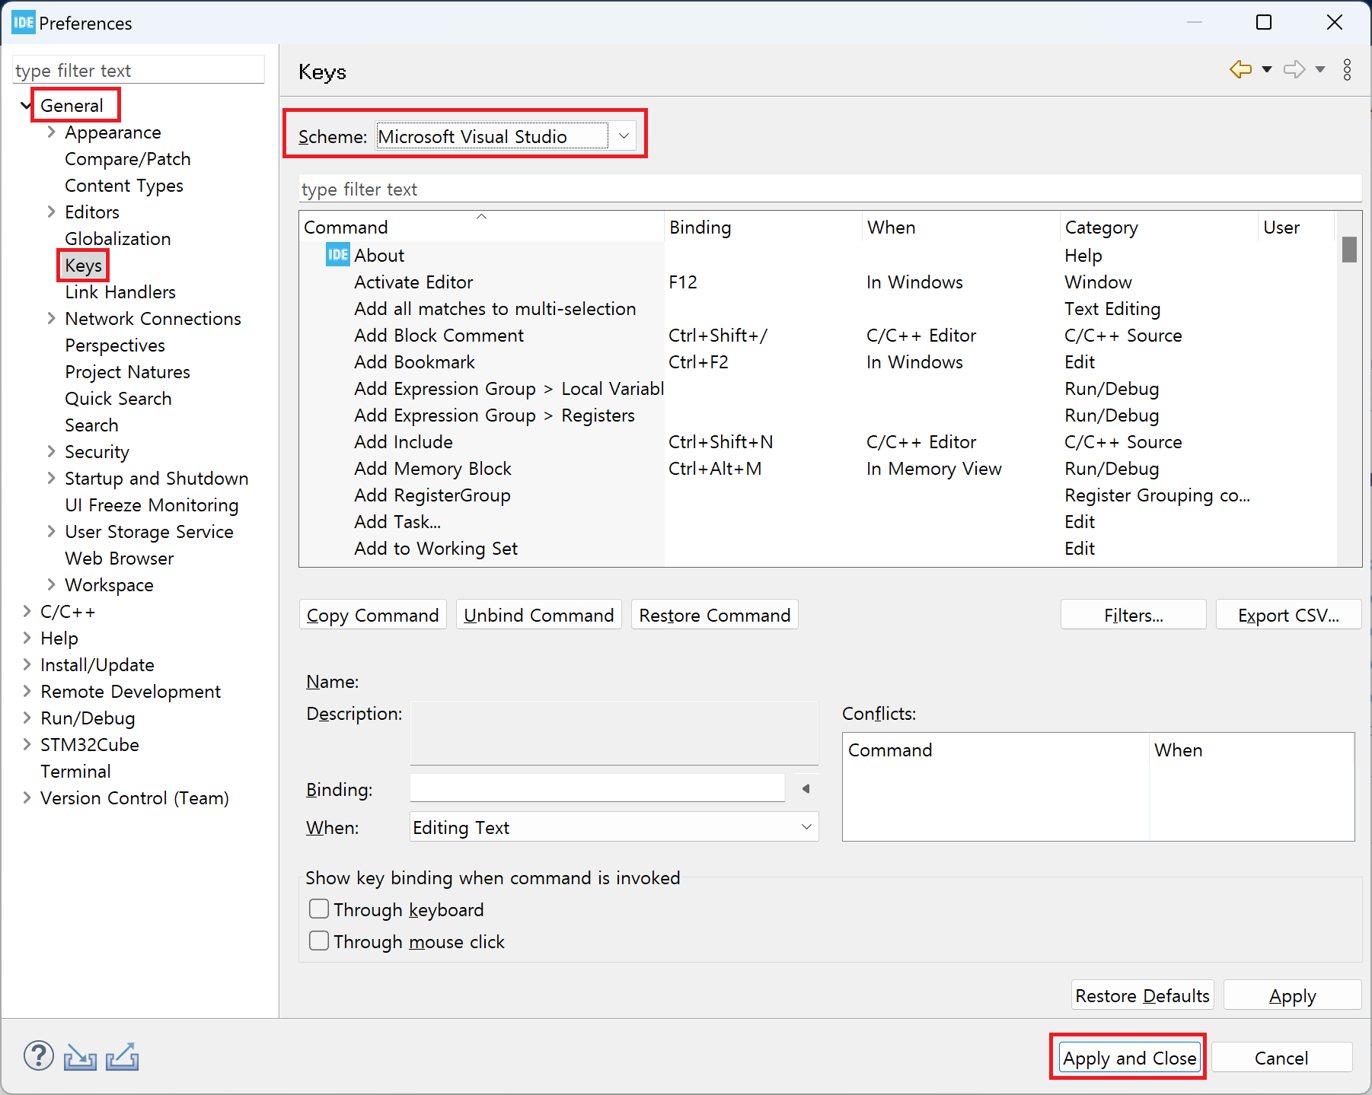1372x1095 pixels.
Task: Collapse the General tree node
Action: point(26,106)
